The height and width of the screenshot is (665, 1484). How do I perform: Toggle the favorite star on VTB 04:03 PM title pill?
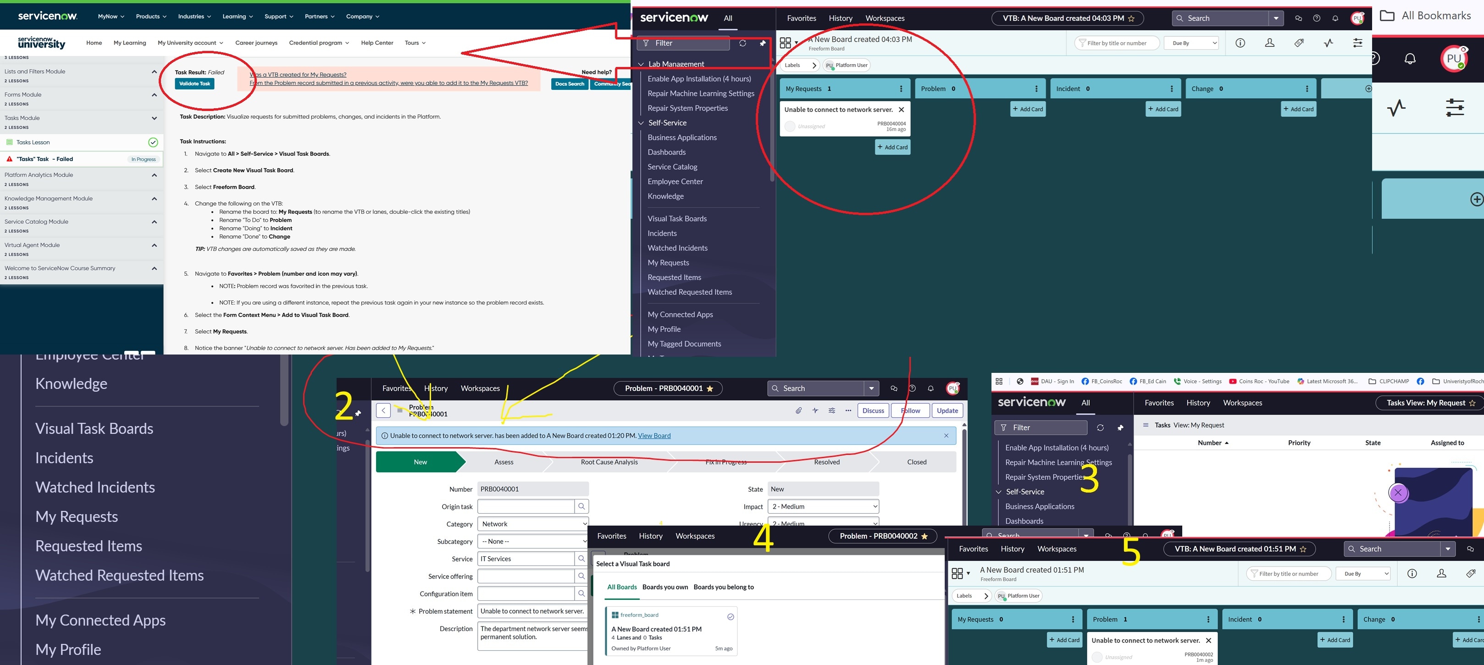point(1131,18)
